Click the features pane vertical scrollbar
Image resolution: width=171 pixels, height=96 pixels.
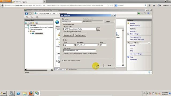(x=123, y=47)
